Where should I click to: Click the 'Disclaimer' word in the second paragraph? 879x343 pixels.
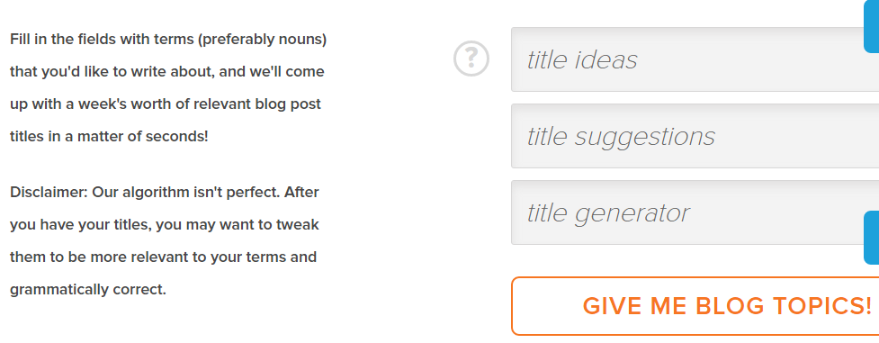point(49,192)
